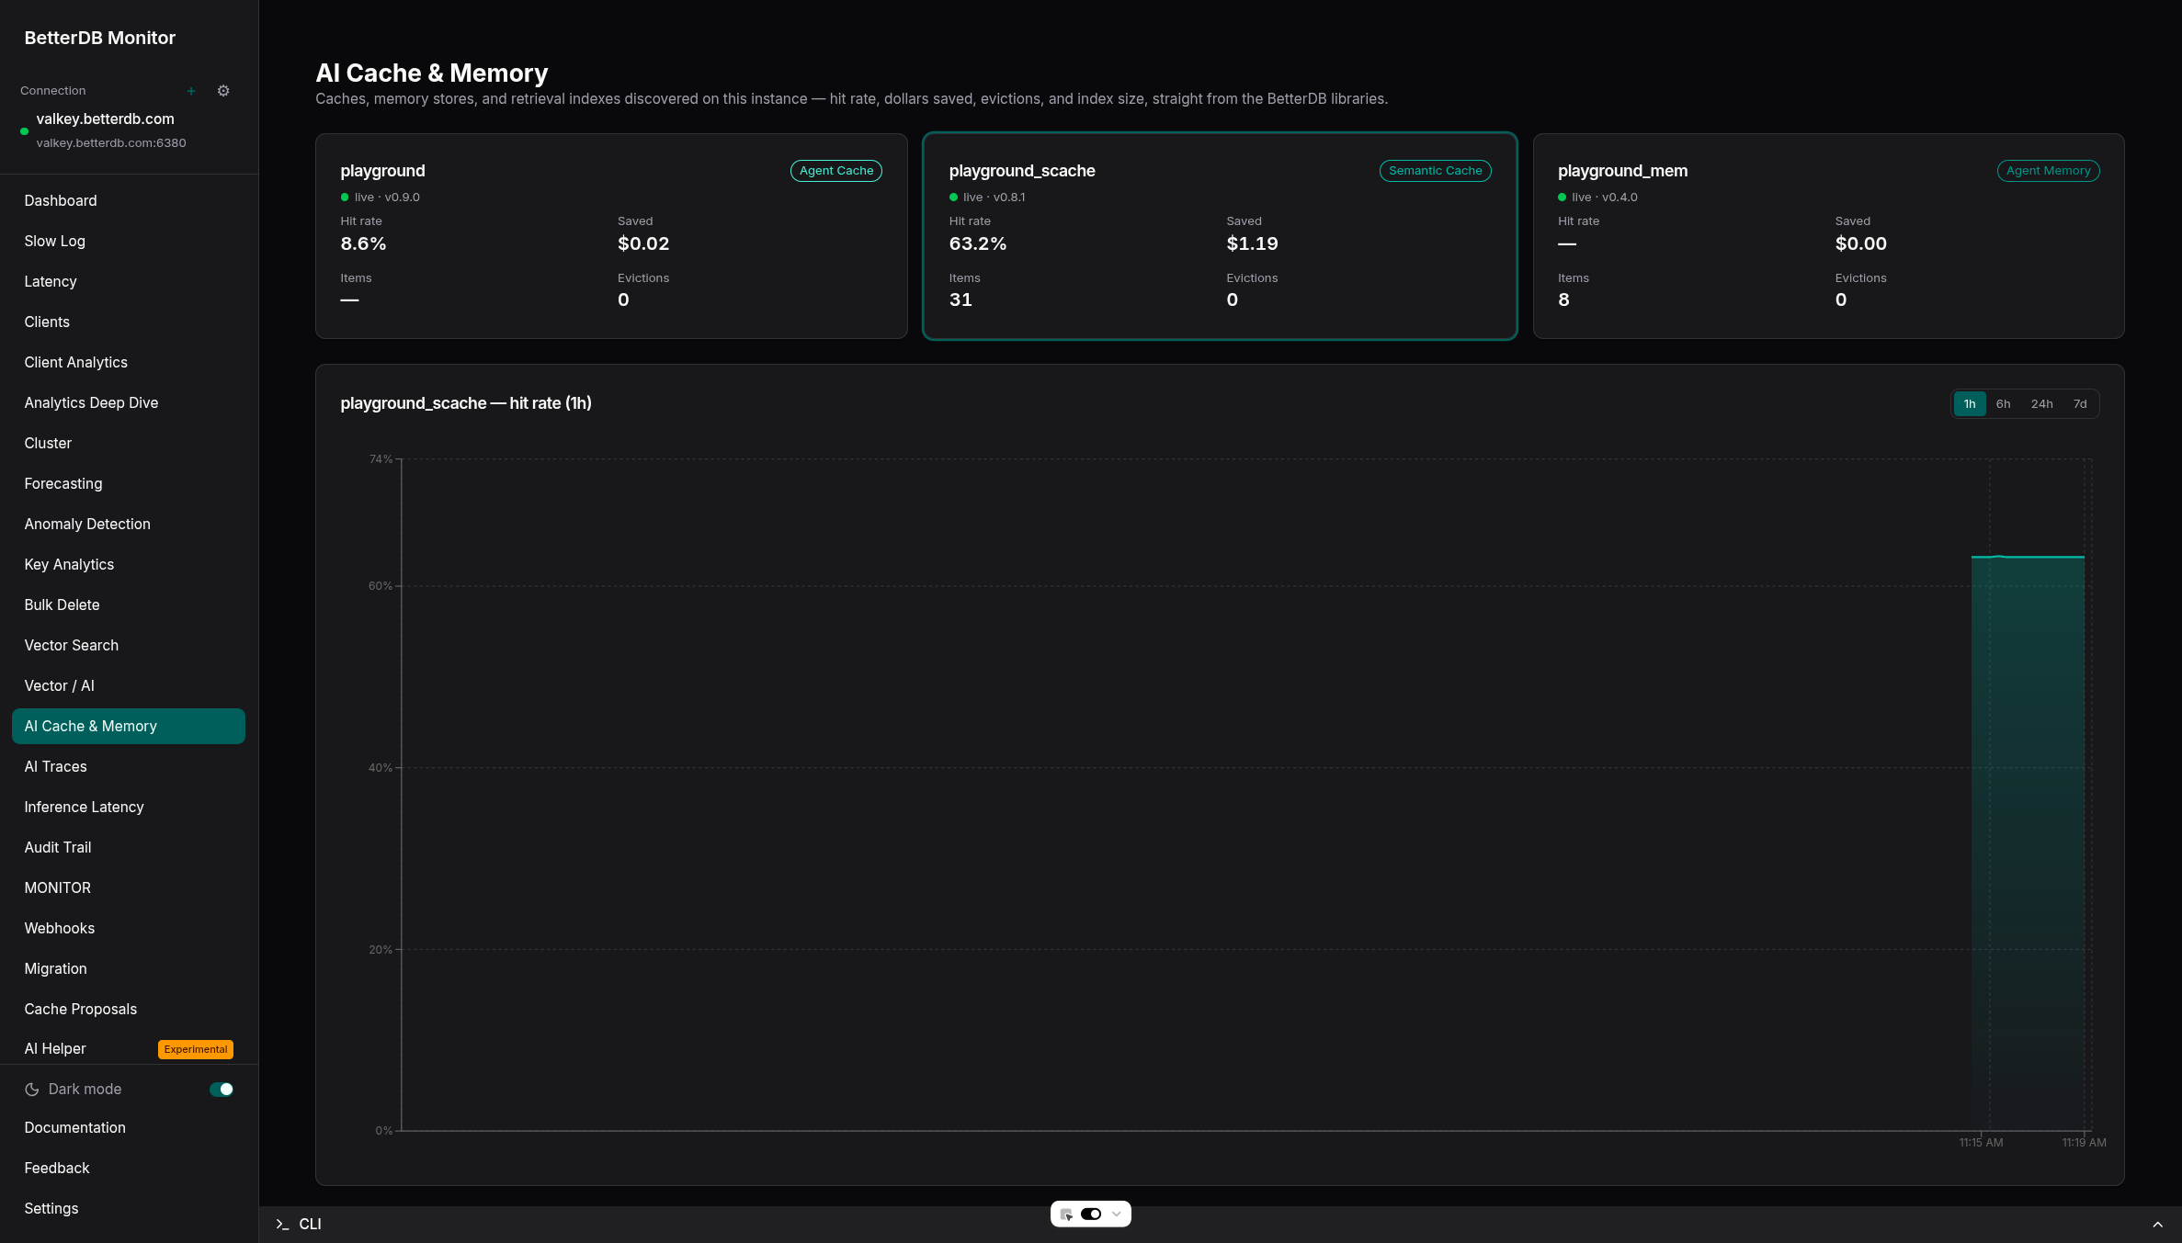Go to Audit Trail
Image resolution: width=2182 pixels, height=1243 pixels.
click(x=129, y=848)
